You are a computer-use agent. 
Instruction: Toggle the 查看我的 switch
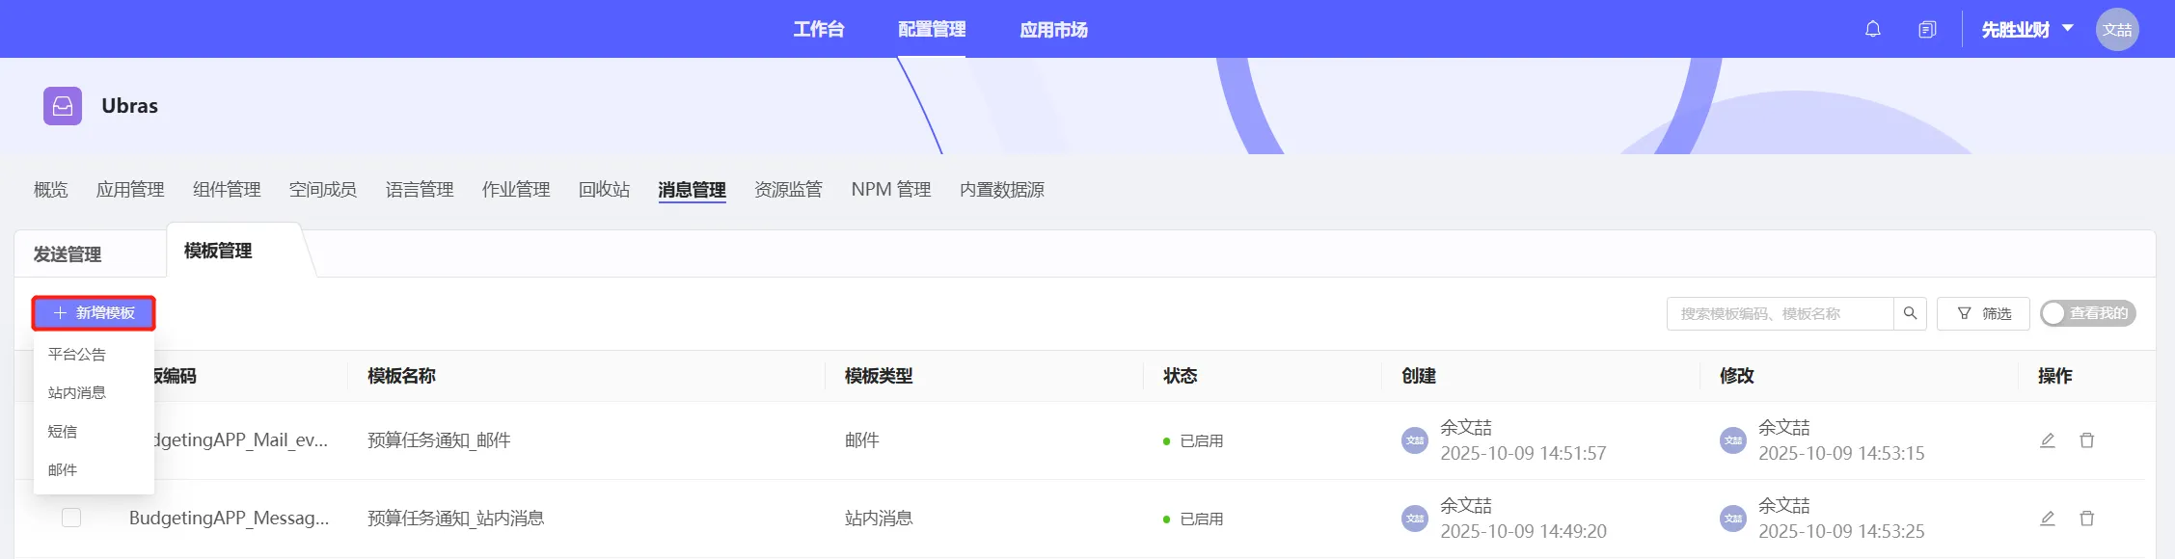pyautogui.click(x=2087, y=313)
